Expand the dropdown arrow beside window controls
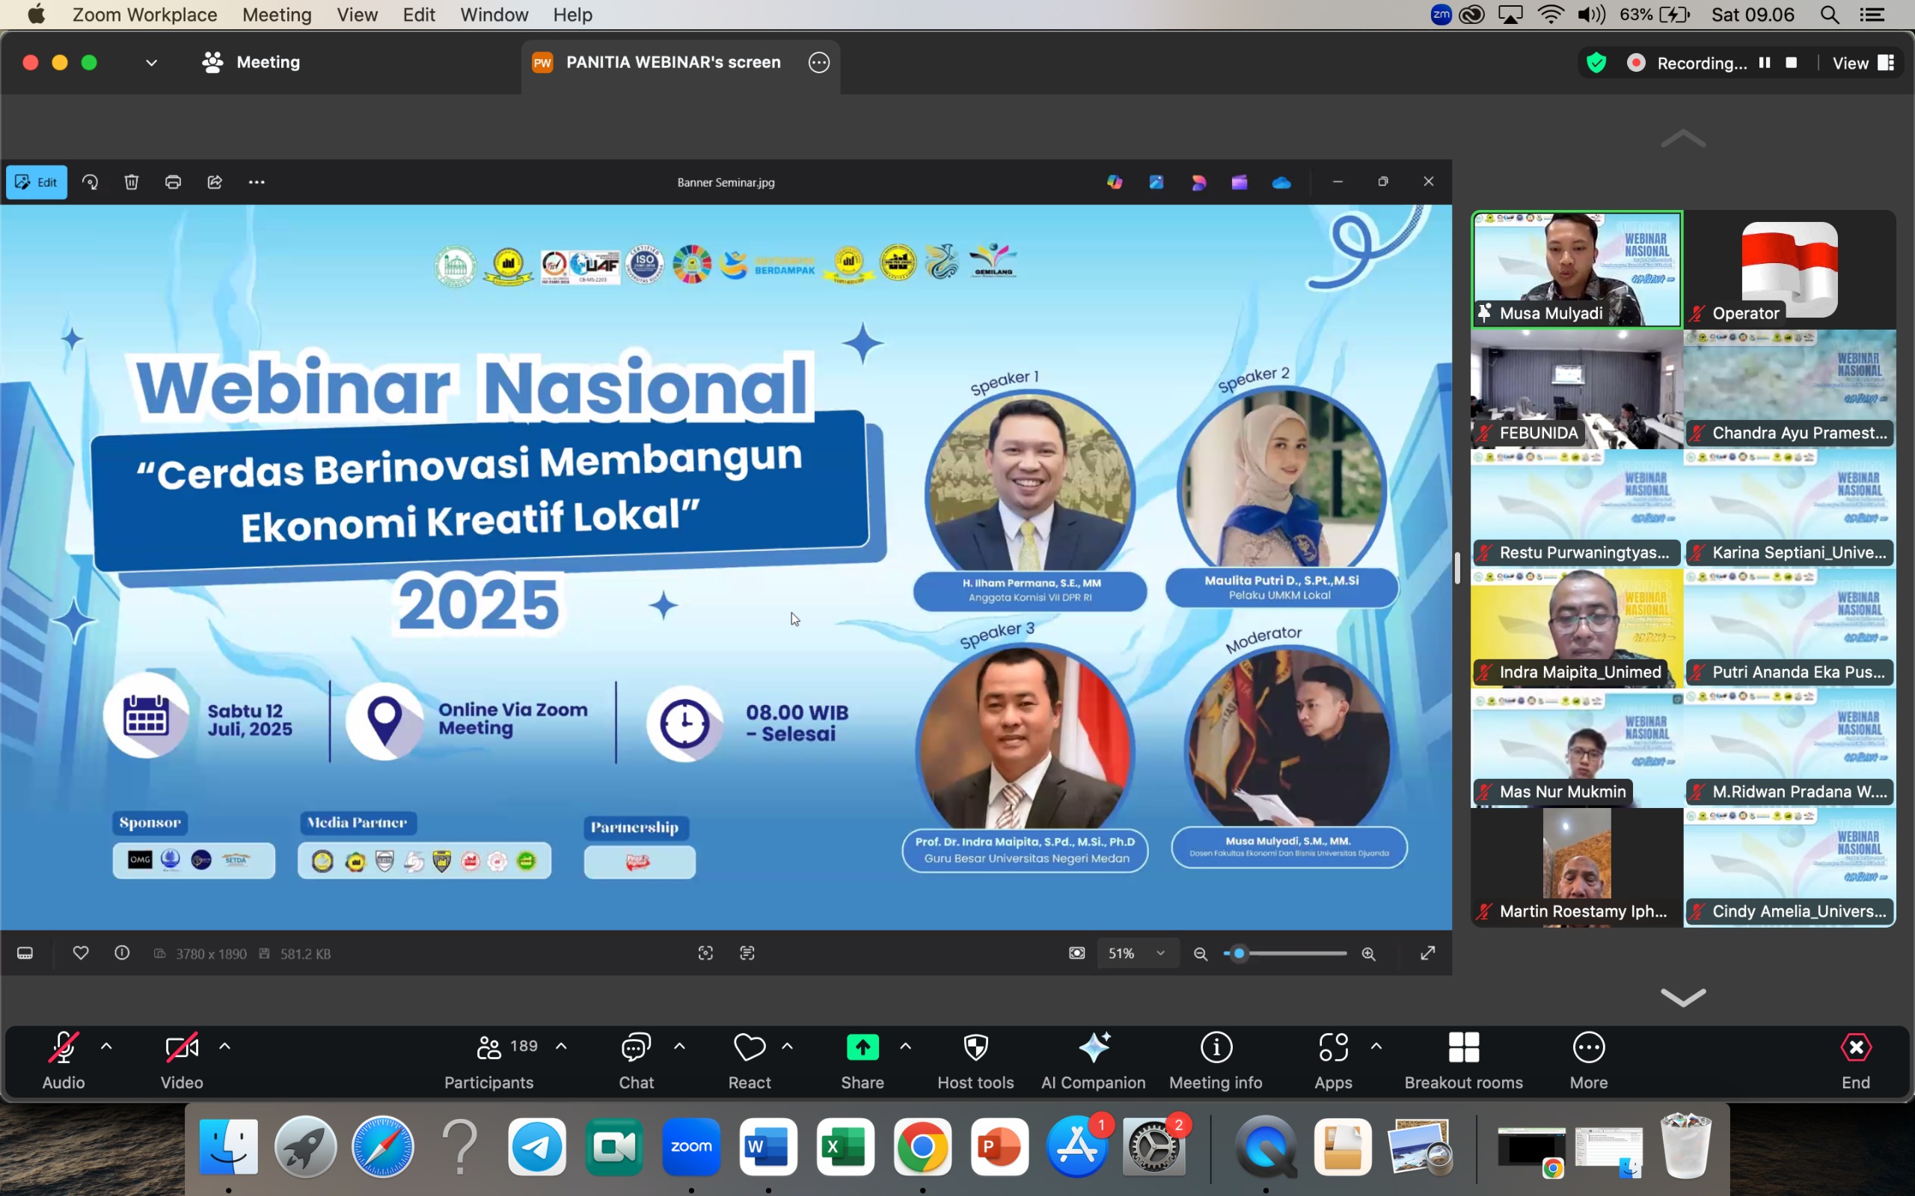1915x1196 pixels. [151, 63]
